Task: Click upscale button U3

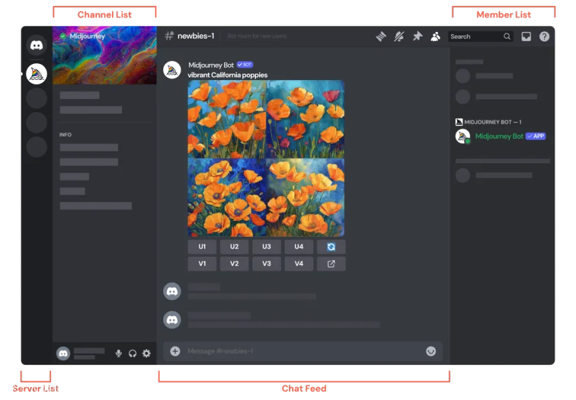Action: [267, 247]
